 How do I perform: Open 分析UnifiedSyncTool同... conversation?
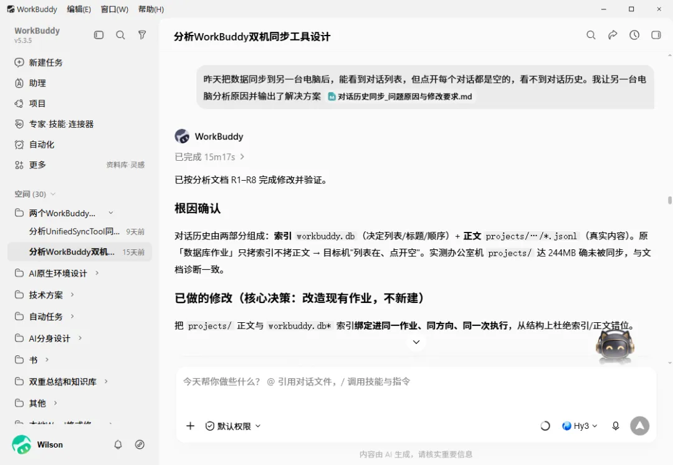pos(79,231)
